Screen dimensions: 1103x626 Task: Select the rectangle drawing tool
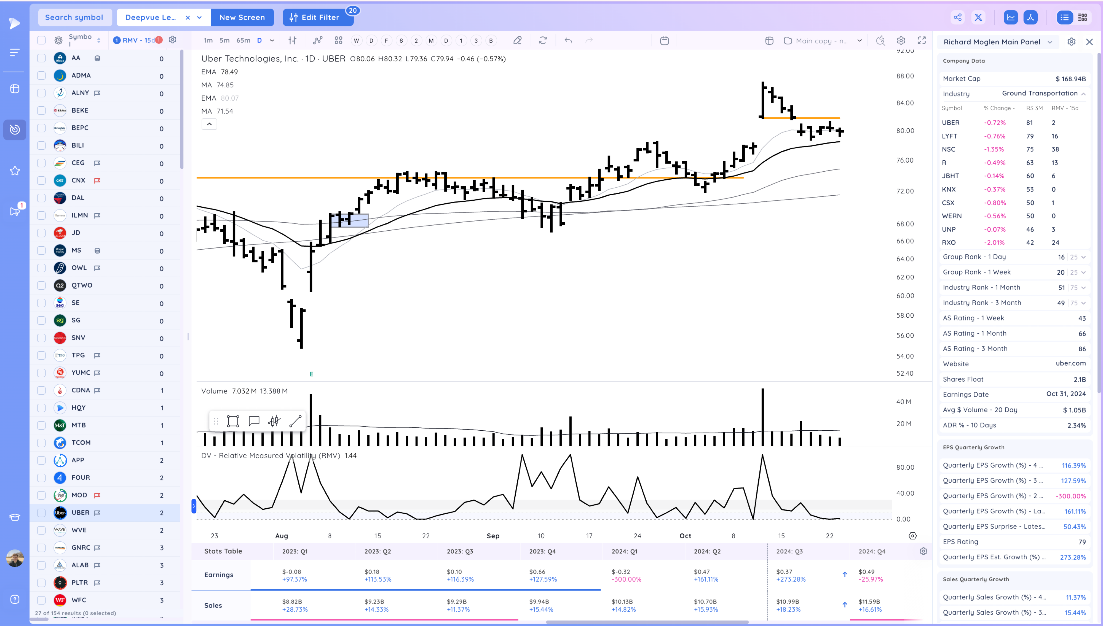233,421
